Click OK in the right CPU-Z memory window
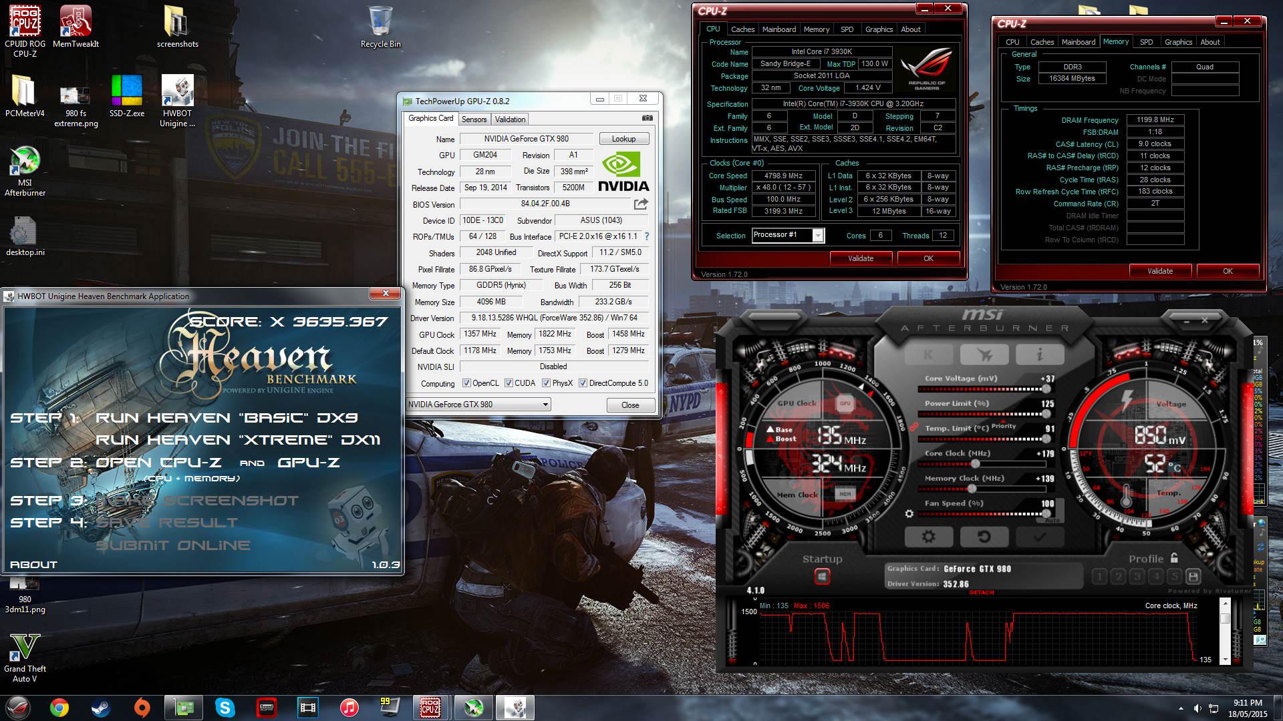 (1228, 271)
